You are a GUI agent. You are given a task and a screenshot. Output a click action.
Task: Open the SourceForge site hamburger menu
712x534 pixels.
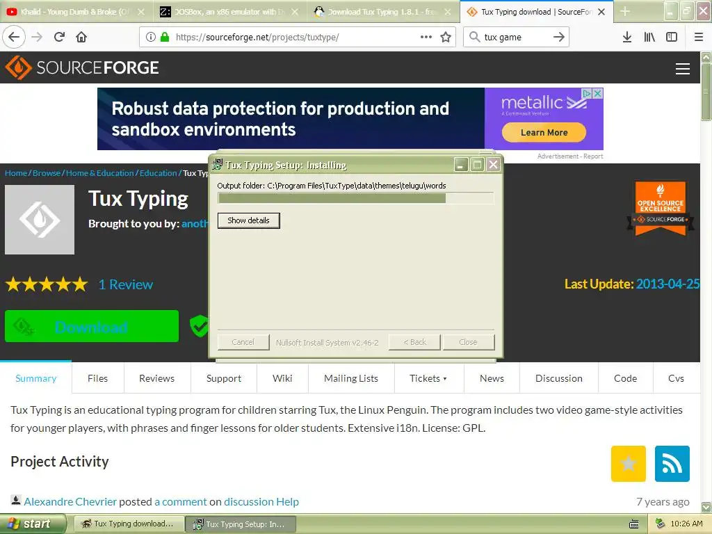click(683, 69)
